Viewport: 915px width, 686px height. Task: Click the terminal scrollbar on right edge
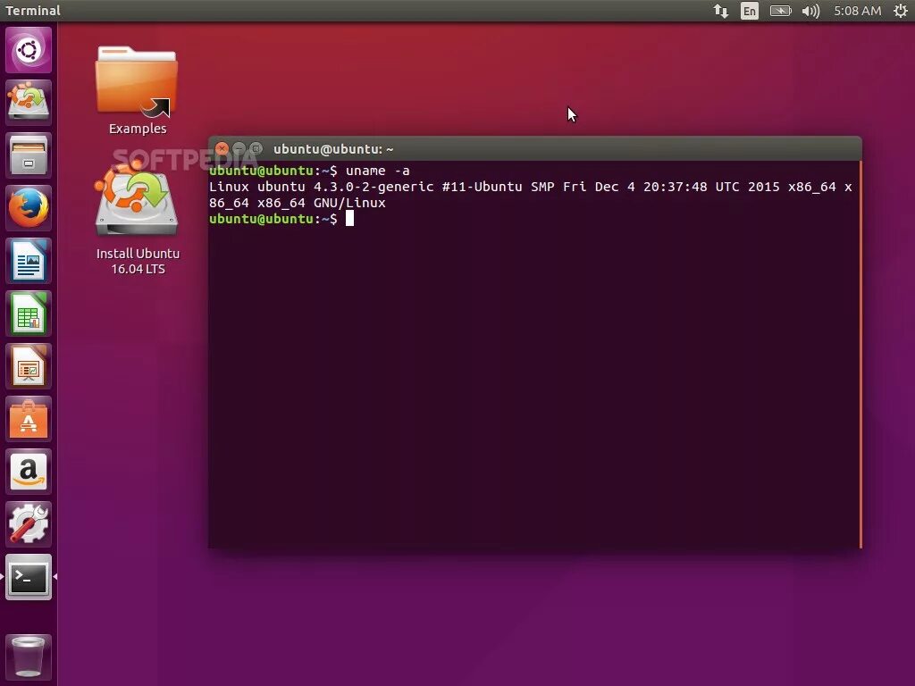pos(860,355)
